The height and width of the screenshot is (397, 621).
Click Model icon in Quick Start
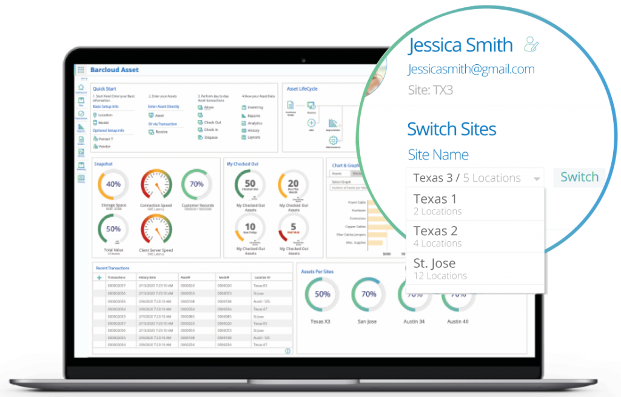tap(95, 122)
